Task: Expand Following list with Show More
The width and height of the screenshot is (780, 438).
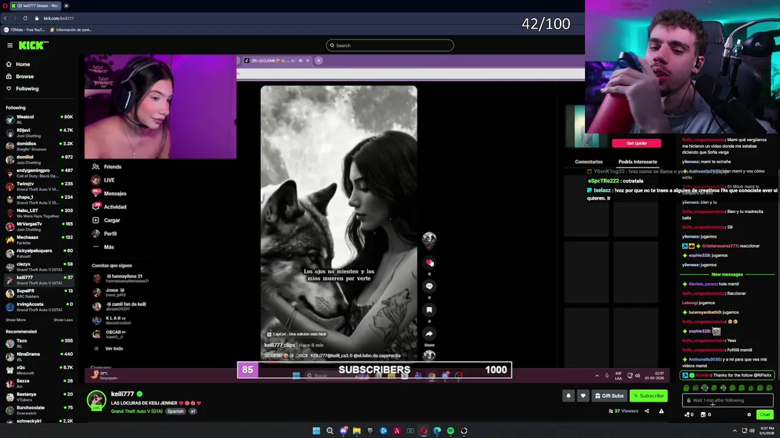Action: tap(16, 320)
